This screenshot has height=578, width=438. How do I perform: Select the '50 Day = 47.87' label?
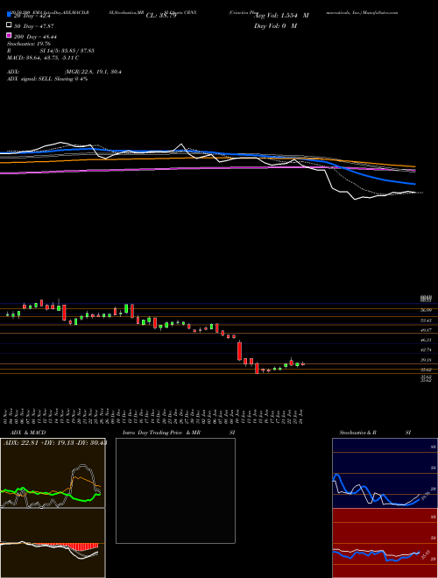tap(36, 25)
